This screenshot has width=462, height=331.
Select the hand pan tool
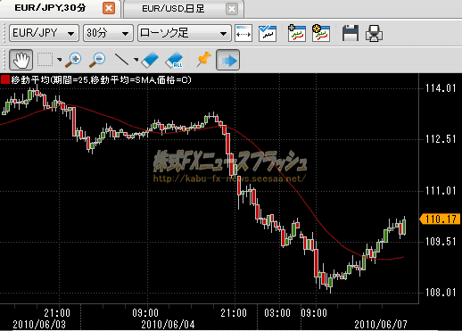coord(21,60)
